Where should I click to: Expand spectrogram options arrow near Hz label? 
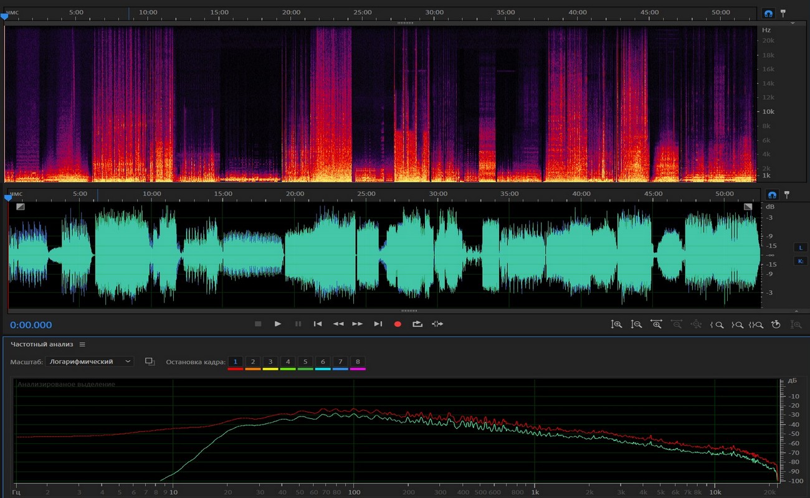[793, 23]
